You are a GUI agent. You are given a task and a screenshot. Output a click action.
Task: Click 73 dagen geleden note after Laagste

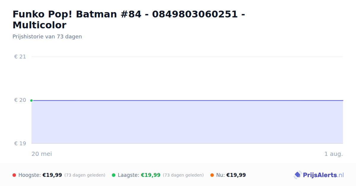[183, 175]
